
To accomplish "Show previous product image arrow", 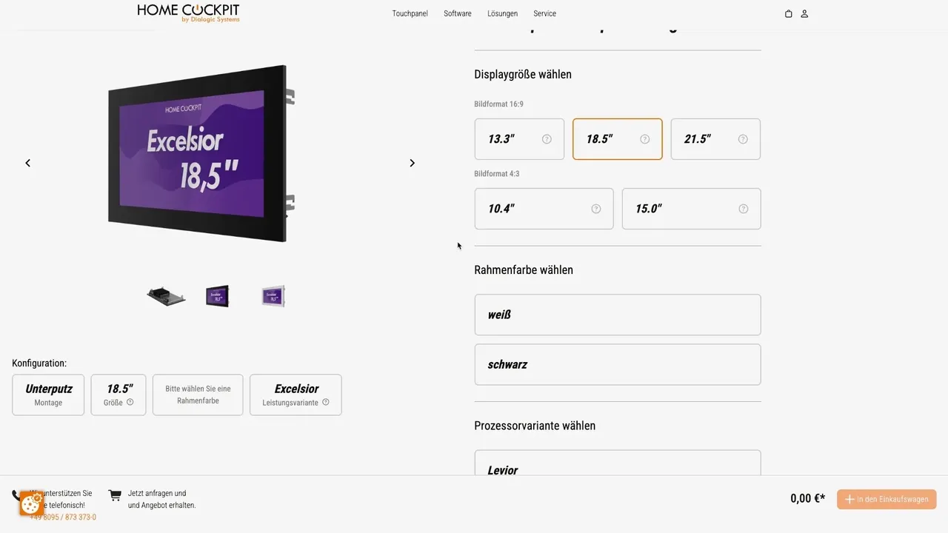I will 28,163.
